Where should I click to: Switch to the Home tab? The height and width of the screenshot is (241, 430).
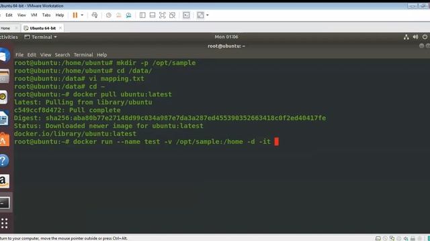click(5, 28)
